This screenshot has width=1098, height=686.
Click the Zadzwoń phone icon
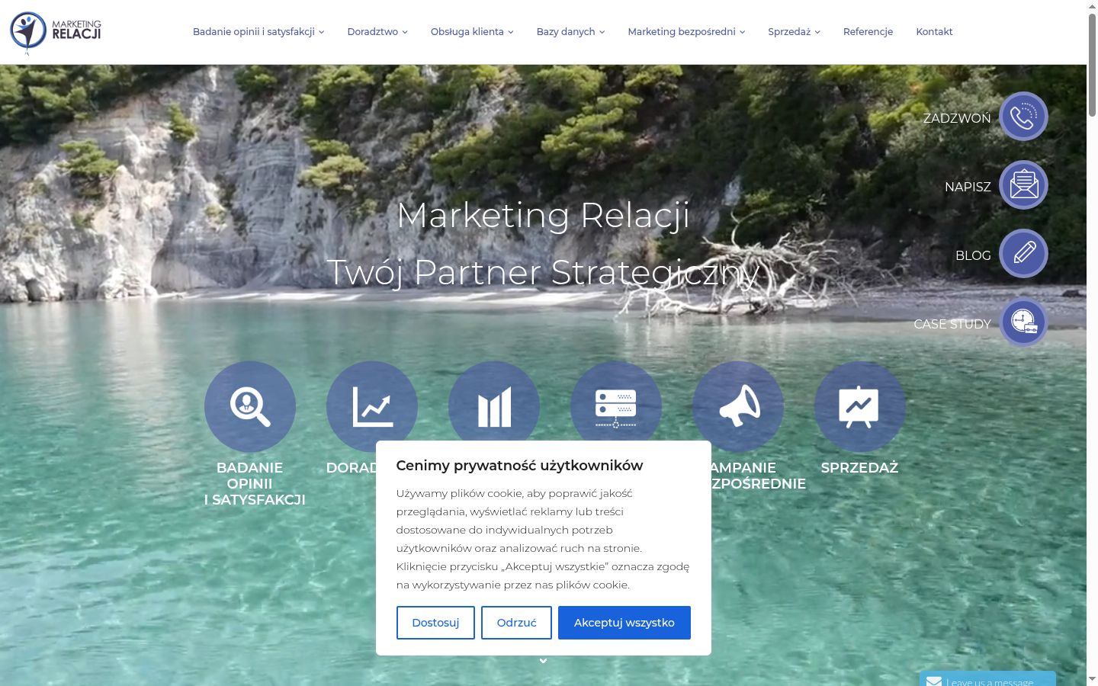click(x=1023, y=117)
